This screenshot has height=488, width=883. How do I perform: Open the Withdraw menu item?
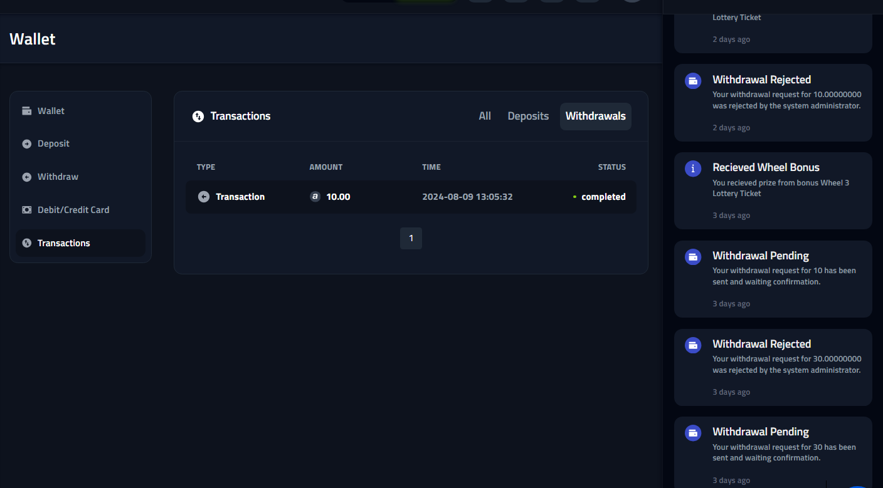58,177
